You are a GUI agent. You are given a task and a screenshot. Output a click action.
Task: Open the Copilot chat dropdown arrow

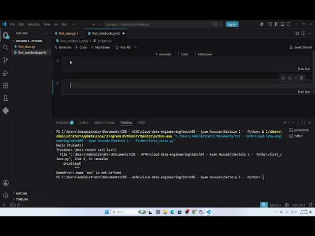(221, 24)
